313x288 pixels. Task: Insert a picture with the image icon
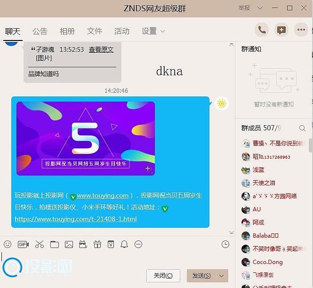[x=69, y=244]
